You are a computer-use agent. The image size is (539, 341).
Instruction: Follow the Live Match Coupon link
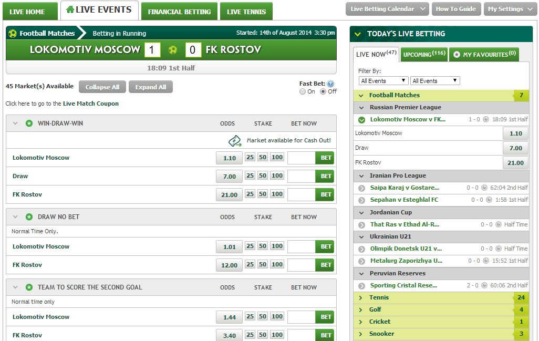click(91, 104)
